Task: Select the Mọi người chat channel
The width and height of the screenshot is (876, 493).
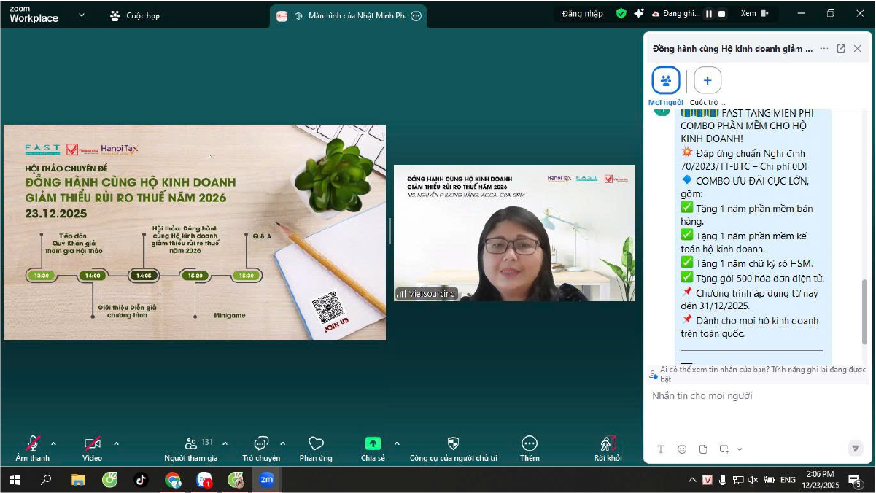Action: 666,80
